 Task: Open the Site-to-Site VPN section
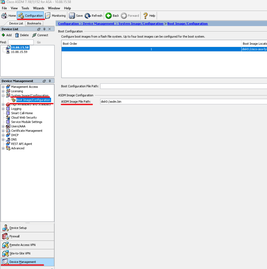point(27,253)
